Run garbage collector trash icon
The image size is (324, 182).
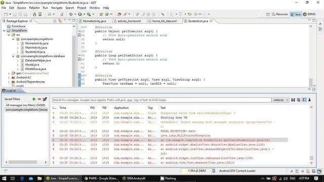(x=214, y=171)
